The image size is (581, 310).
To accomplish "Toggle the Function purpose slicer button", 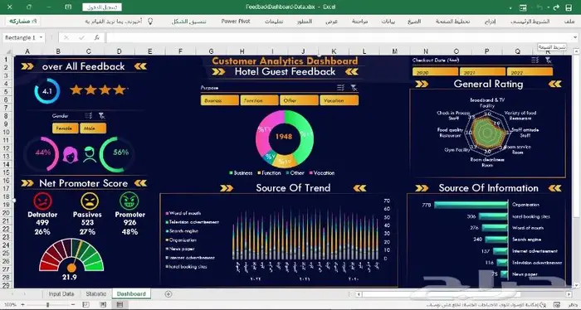I will click(259, 100).
